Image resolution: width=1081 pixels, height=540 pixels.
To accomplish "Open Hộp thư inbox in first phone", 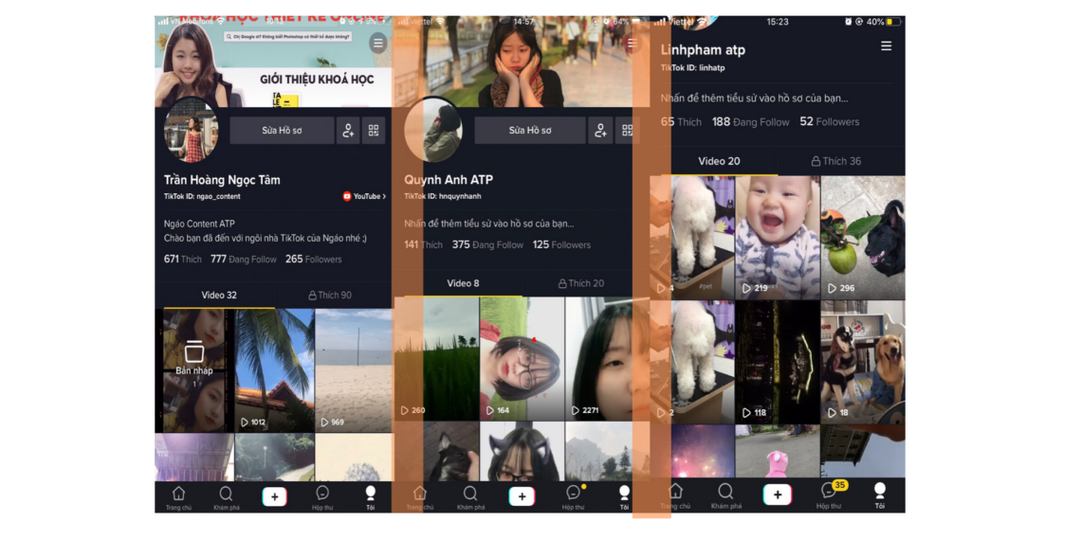I will point(322,497).
